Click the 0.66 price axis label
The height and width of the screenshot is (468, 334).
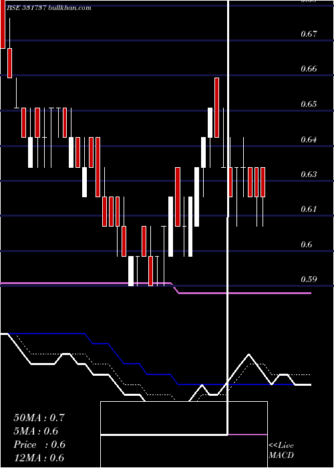coord(309,69)
